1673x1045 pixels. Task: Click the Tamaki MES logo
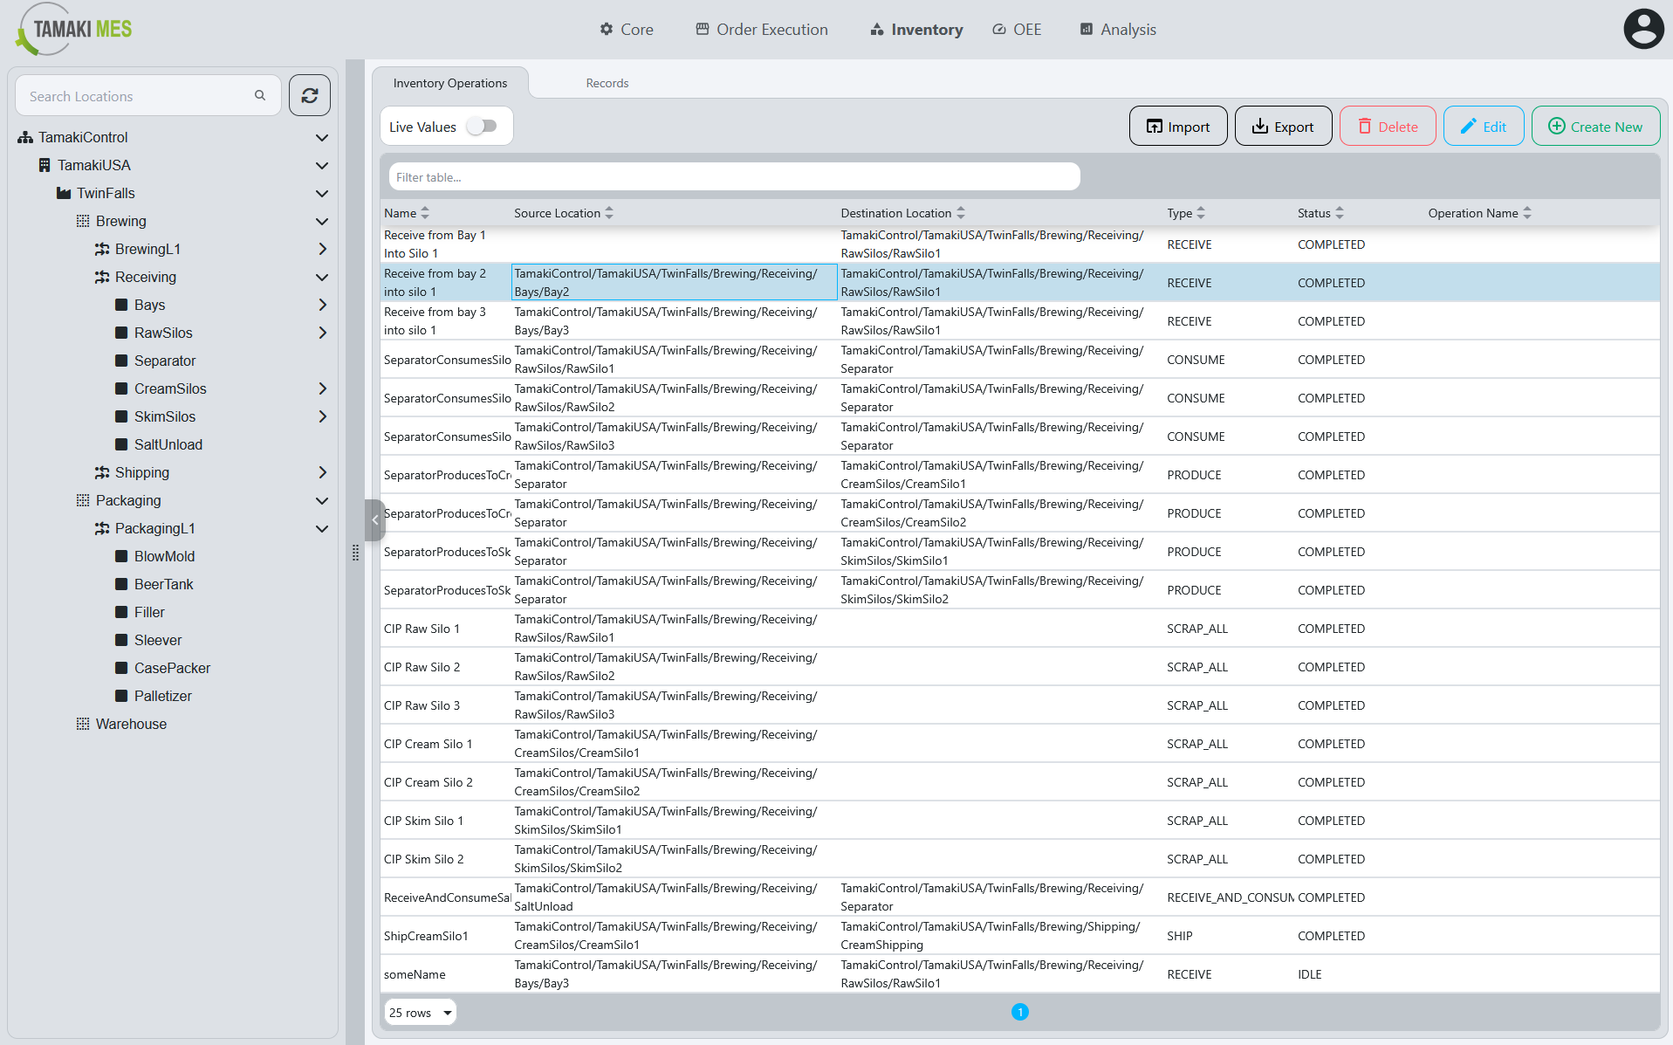(x=74, y=30)
